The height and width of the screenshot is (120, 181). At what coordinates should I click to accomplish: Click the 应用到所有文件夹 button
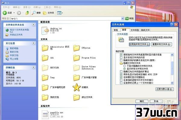click(x=139, y=44)
